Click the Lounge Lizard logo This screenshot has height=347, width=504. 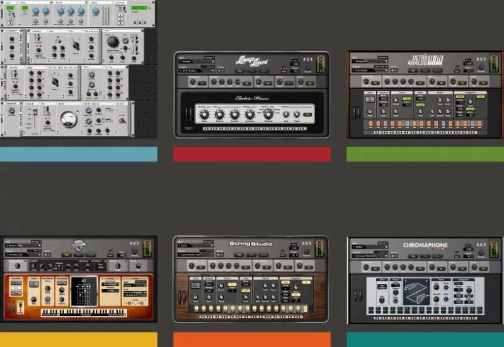[x=252, y=61]
